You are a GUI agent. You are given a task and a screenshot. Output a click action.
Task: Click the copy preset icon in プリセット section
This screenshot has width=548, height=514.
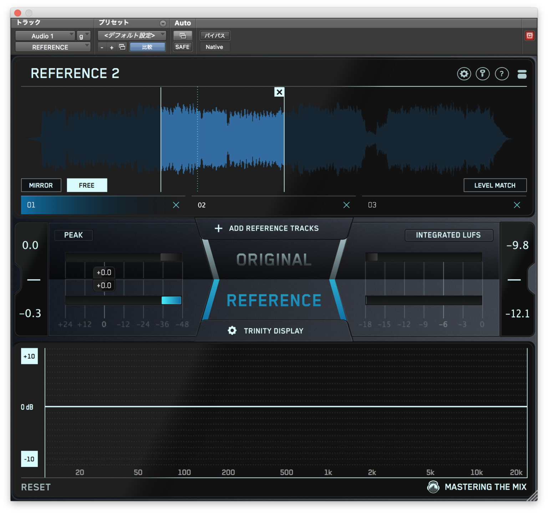pos(122,47)
